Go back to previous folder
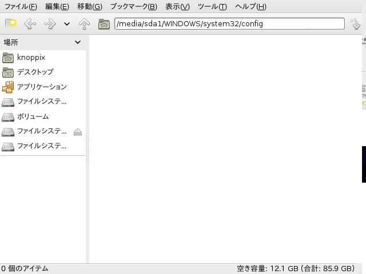 tap(30, 24)
